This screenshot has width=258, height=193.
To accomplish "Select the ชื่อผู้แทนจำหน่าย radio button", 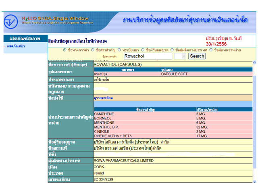I will click(211, 50).
